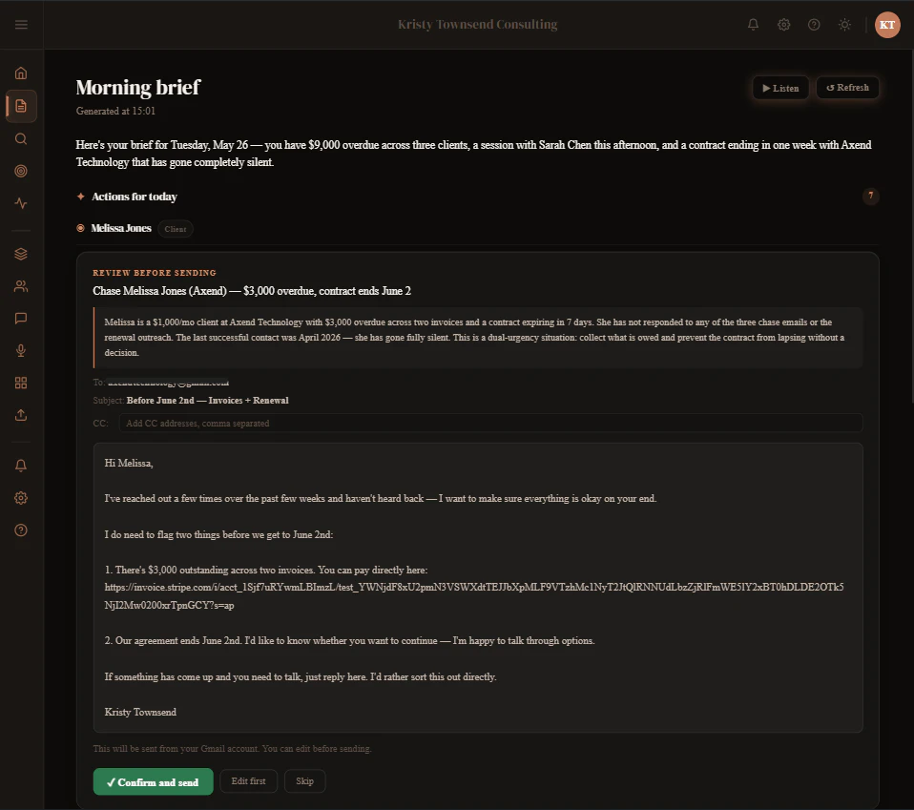Click in the CC addresses field

tap(490, 423)
